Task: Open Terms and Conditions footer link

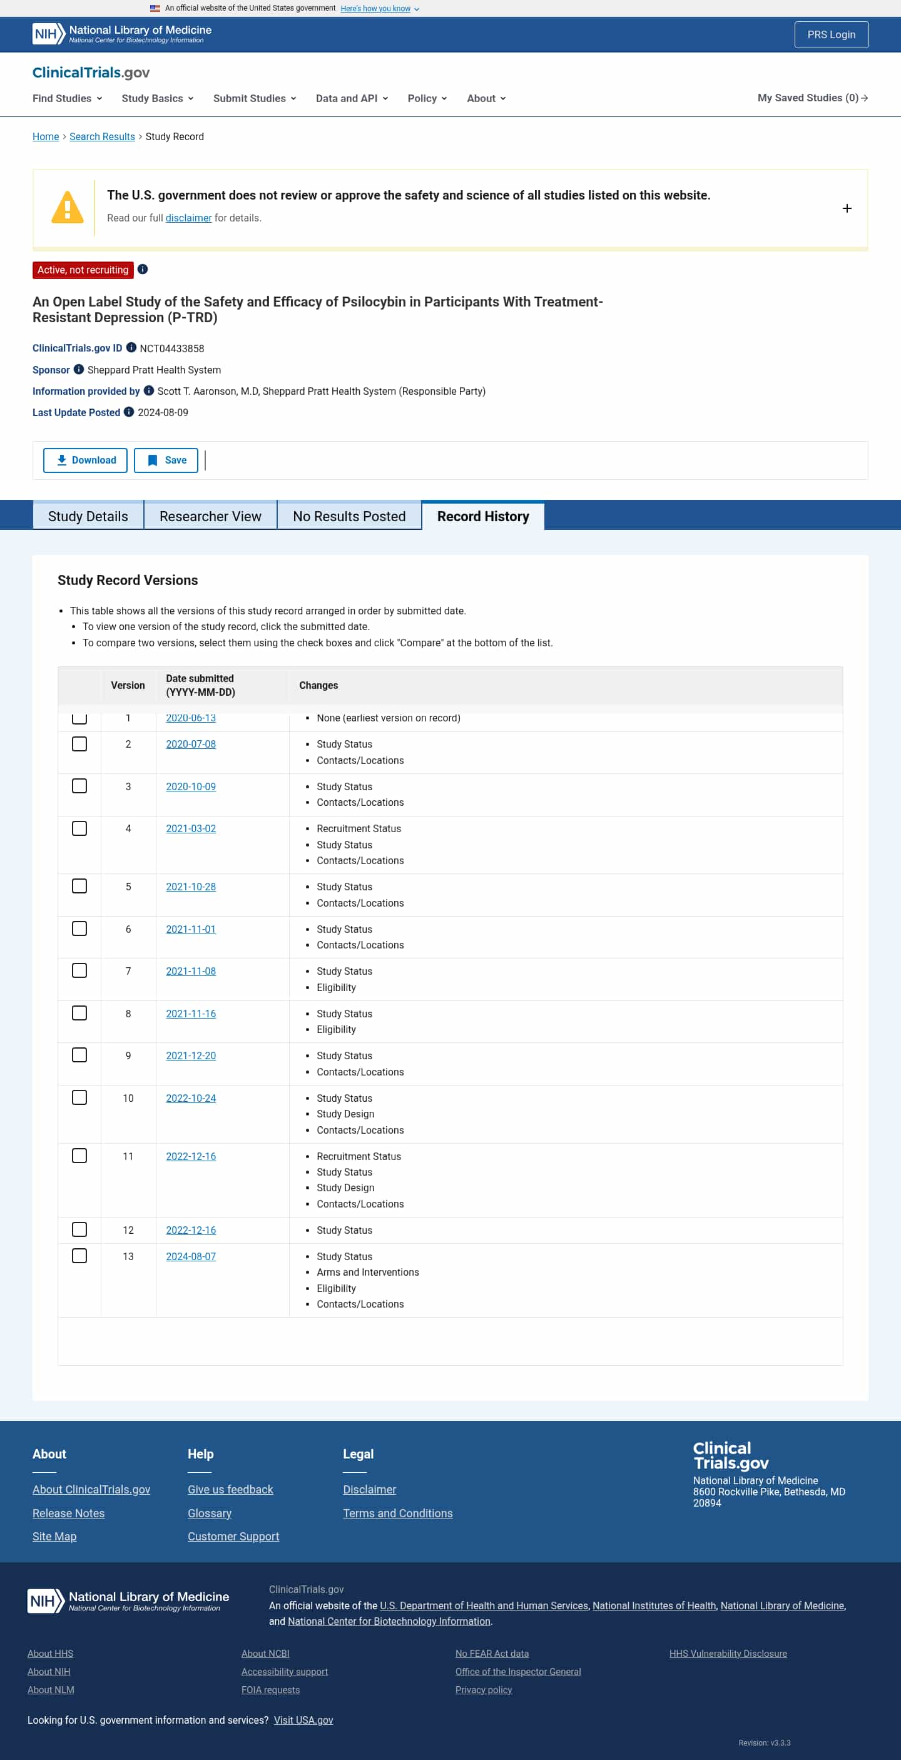Action: click(x=397, y=1513)
